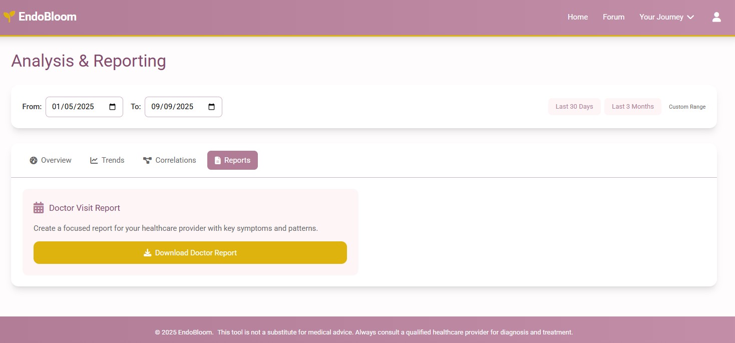
Task: Click the Overview palette icon
Action: (34, 160)
